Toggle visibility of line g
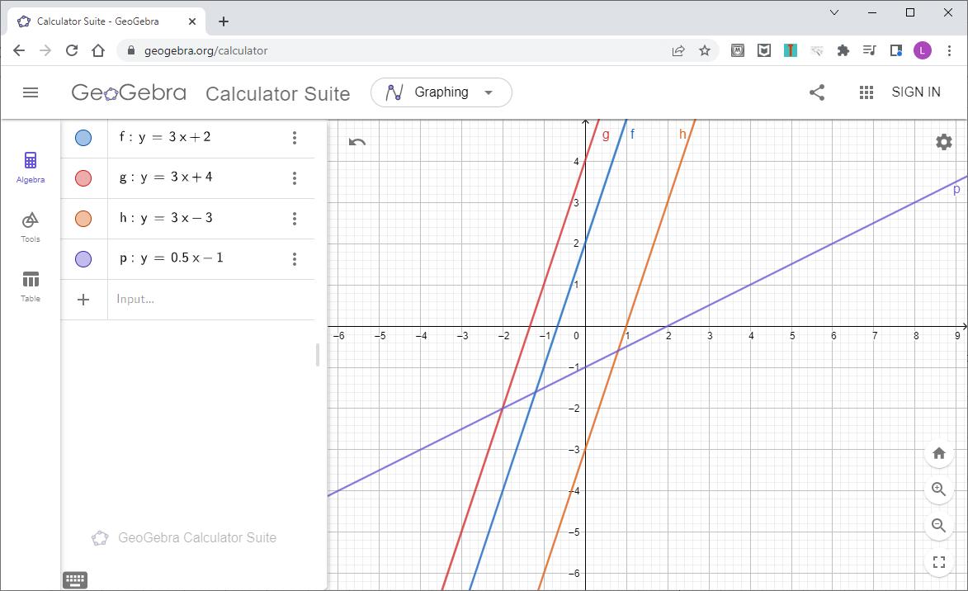 83,178
